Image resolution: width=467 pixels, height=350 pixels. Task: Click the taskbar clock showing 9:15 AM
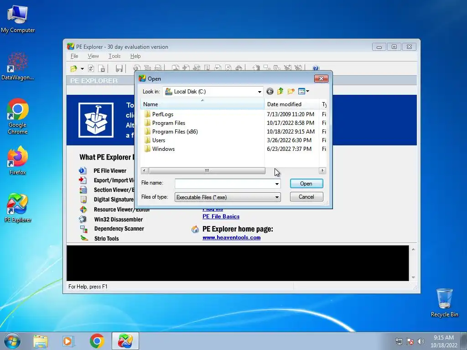click(x=444, y=341)
